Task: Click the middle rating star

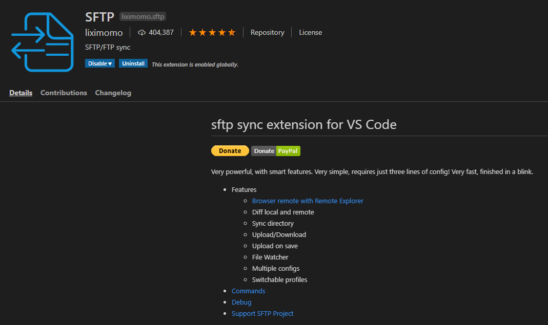Action: pyautogui.click(x=212, y=32)
